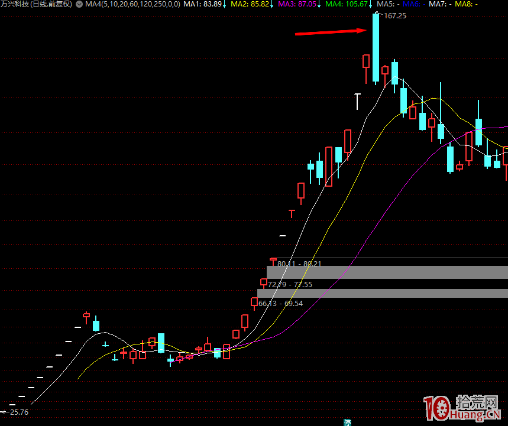The image size is (508, 426).
Task: Click the 万兴科技(日线.前复权) chart title
Action: tap(36, 4)
